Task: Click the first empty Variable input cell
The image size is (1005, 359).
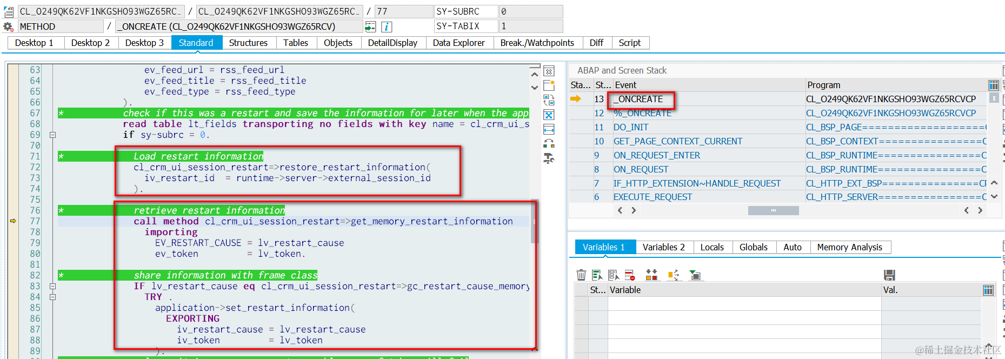Action: (744, 303)
